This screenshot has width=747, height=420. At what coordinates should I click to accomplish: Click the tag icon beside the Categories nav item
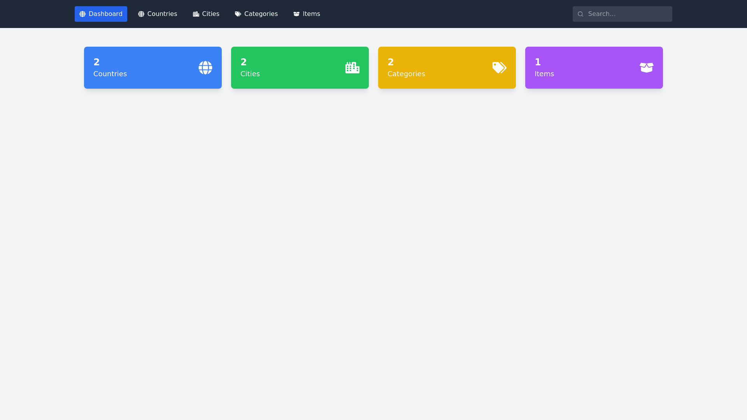click(x=238, y=14)
